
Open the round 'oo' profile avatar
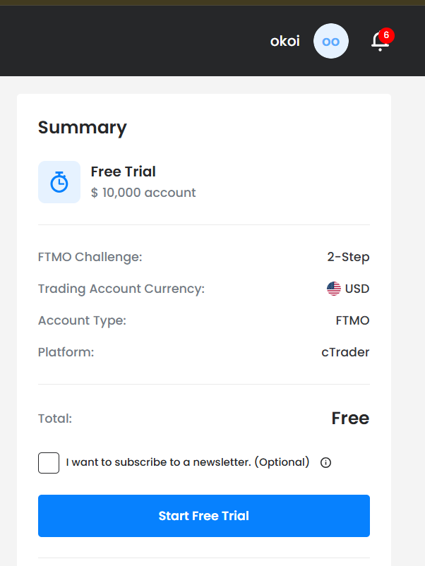click(x=331, y=41)
